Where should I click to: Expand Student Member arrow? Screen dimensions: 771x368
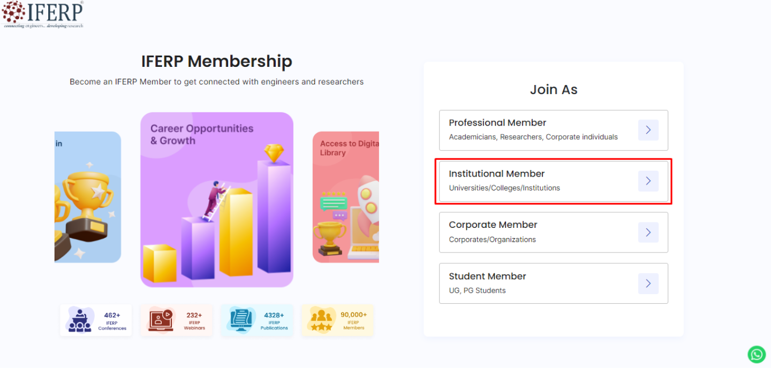[648, 283]
